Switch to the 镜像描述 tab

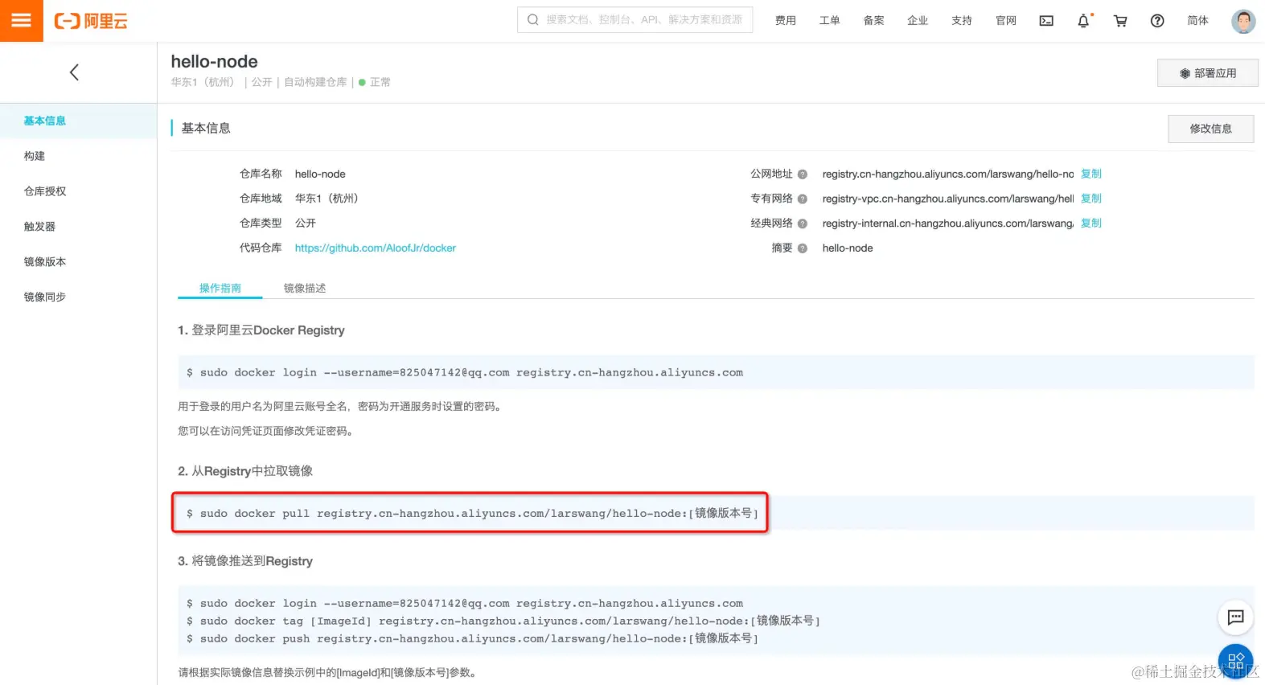click(x=305, y=288)
